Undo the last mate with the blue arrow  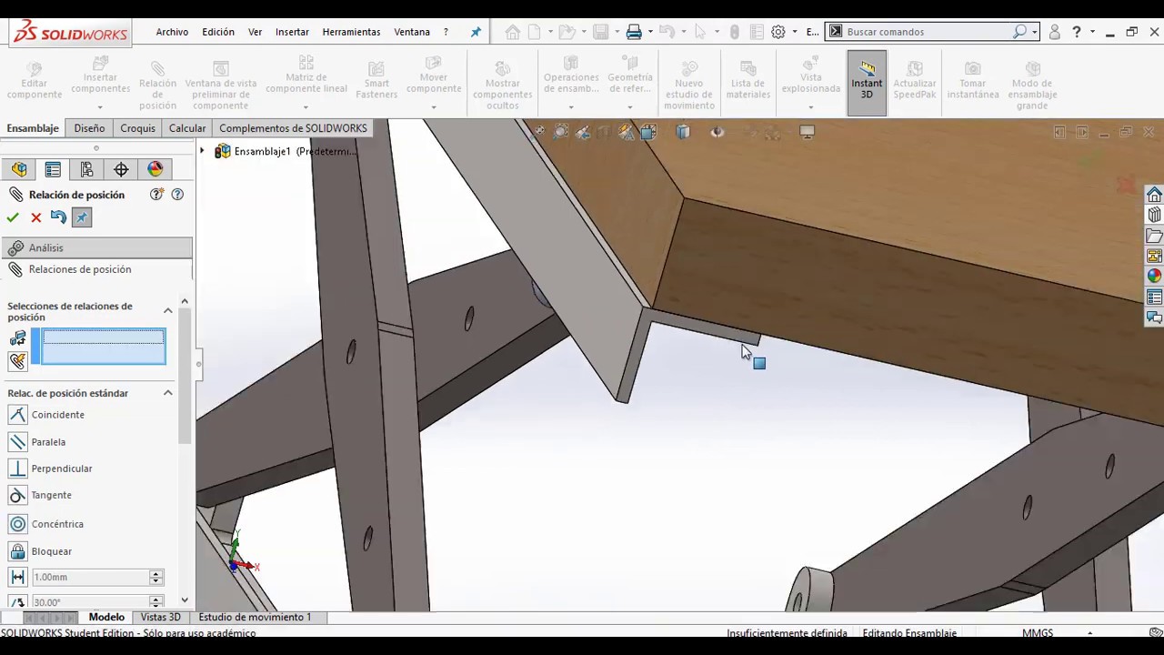point(58,217)
